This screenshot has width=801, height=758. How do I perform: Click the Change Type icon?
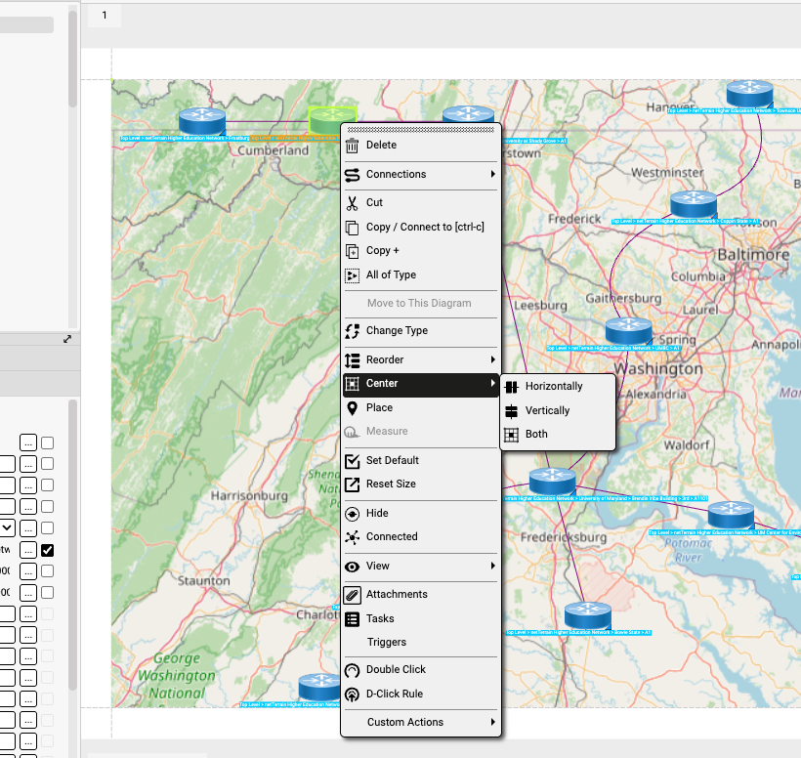(353, 331)
